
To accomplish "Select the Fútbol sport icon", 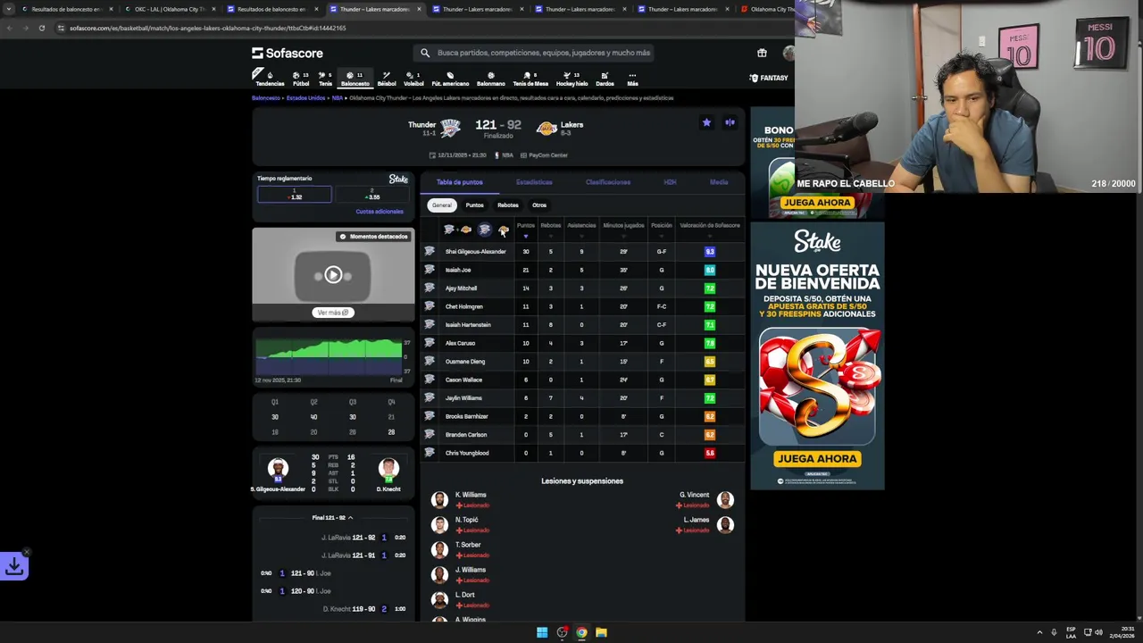I will tap(301, 79).
